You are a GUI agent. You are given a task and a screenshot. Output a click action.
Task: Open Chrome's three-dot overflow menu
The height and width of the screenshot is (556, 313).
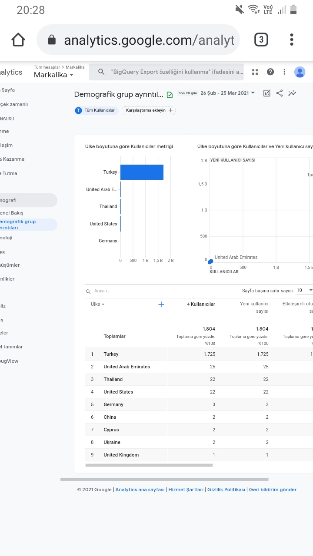pyautogui.click(x=292, y=40)
